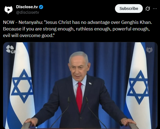The height and width of the screenshot is (129, 160).
Task: Click the phrase evil will overcome good
Action: click(x=29, y=35)
